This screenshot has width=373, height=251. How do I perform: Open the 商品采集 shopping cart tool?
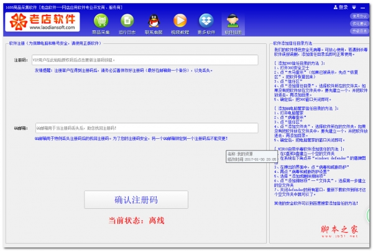(101, 24)
